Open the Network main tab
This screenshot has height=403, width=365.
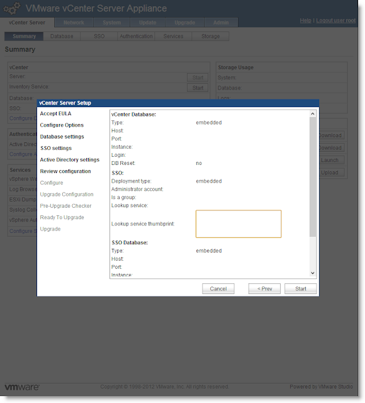(74, 23)
